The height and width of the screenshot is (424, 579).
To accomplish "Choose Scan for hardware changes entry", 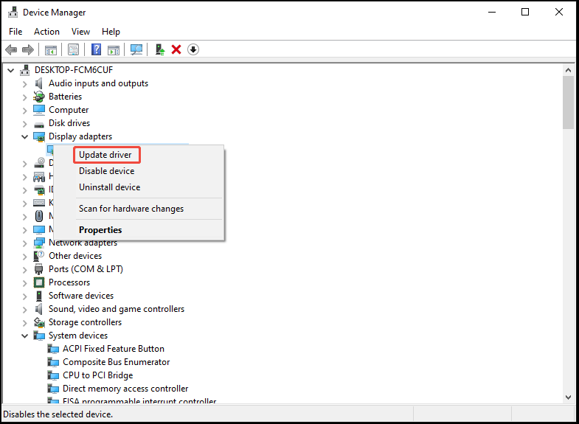I will [139, 209].
